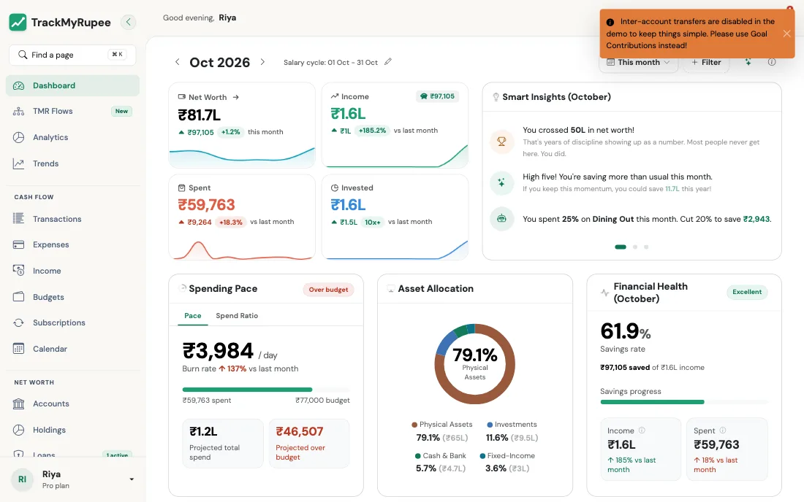Viewport: 804px width, 502px height.
Task: Click the Spending Pace budget progress bar
Action: [x=266, y=390]
